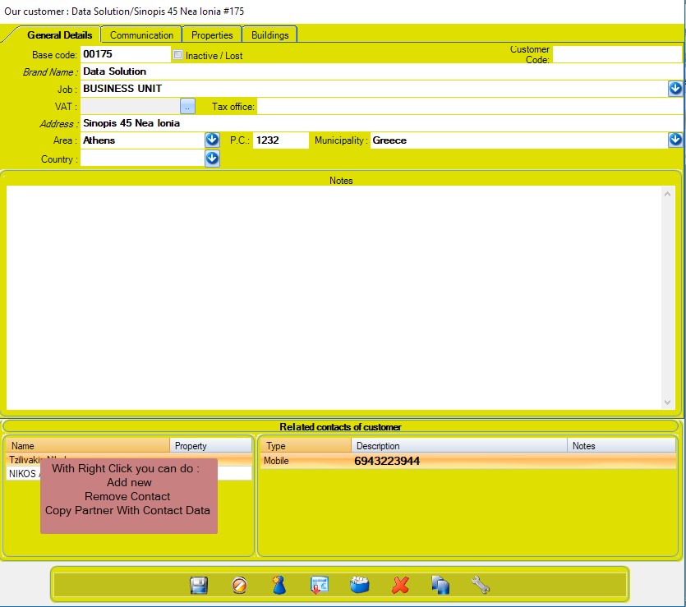Click the wrench tools icon
Image resolution: width=686 pixels, height=607 pixels.
pos(481,585)
